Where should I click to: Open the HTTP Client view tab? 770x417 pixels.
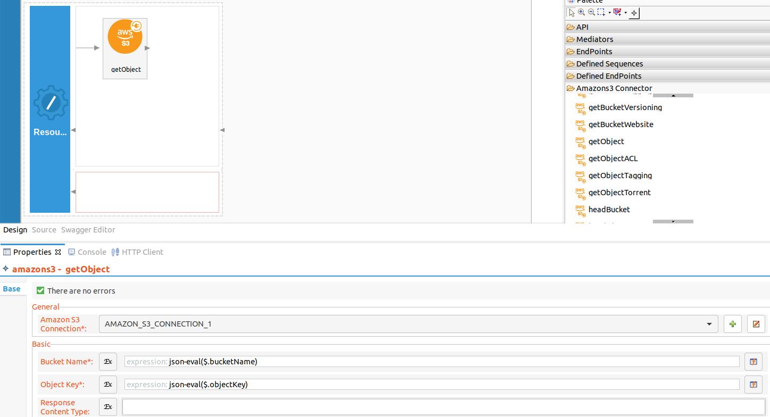click(137, 252)
